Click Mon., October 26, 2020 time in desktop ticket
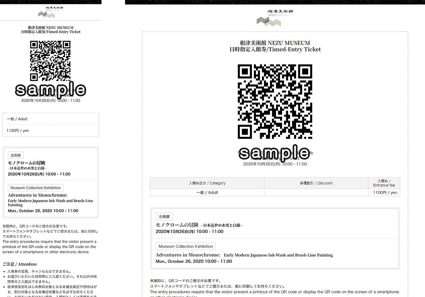Viewport: 425px width, 297px height. click(x=194, y=261)
